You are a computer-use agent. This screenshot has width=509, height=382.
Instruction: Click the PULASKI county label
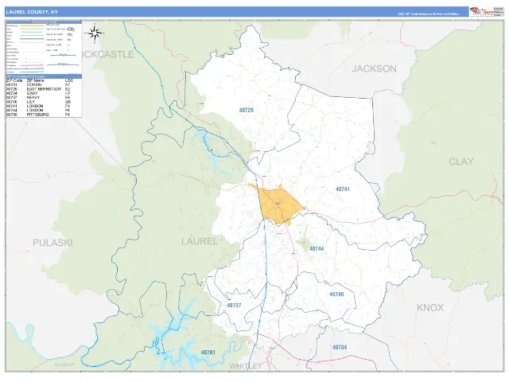tap(52, 243)
